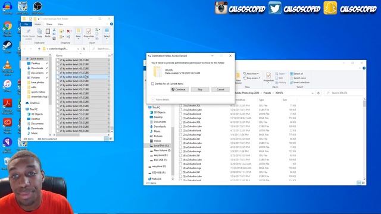Sort by Name column in left window
The height and width of the screenshot is (214, 381).
(60, 55)
